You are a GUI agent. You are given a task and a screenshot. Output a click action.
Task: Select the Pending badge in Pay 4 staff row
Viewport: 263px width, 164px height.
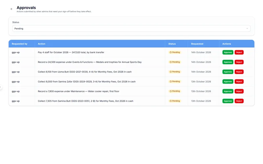[x=175, y=52]
